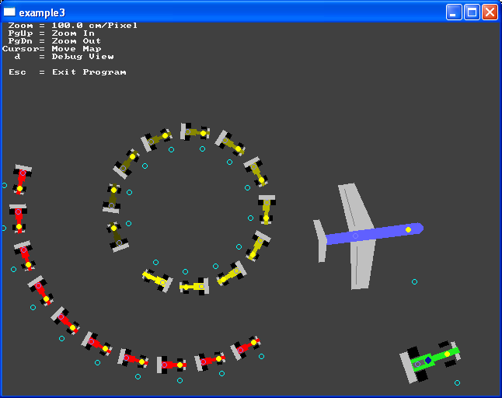Image resolution: width=502 pixels, height=398 pixels.
Task: Click the example3 window title bar
Action: click(233, 12)
